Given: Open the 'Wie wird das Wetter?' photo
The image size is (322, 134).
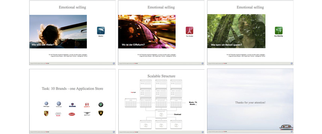Looking at the screenshot, I should point(58,32).
